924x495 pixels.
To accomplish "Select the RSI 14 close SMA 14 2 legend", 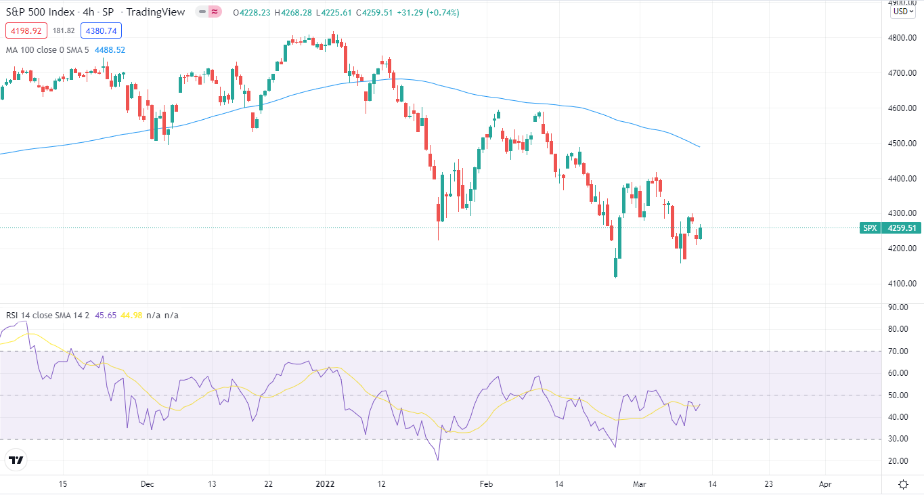I will 46,315.
